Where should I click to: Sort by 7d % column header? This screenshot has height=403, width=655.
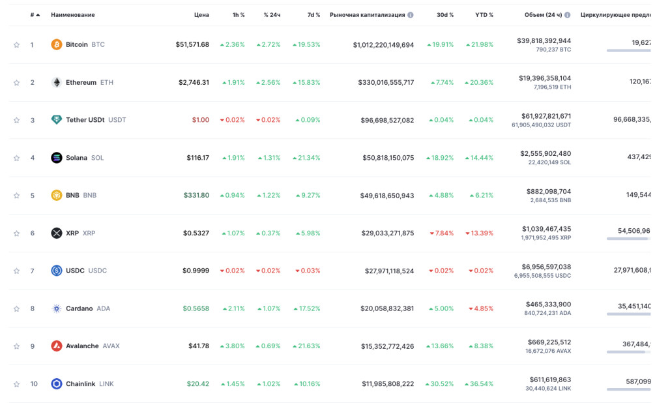313,14
